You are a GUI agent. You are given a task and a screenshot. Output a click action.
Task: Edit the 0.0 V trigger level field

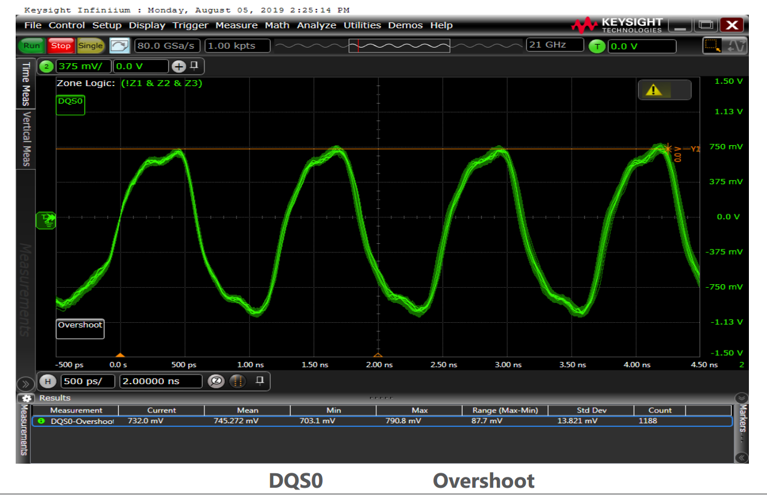(642, 46)
